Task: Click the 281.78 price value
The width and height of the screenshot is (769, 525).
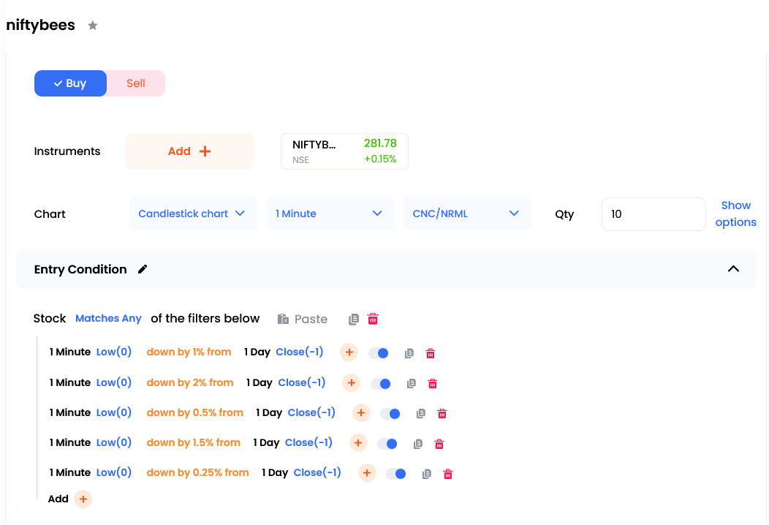Action: [x=380, y=143]
